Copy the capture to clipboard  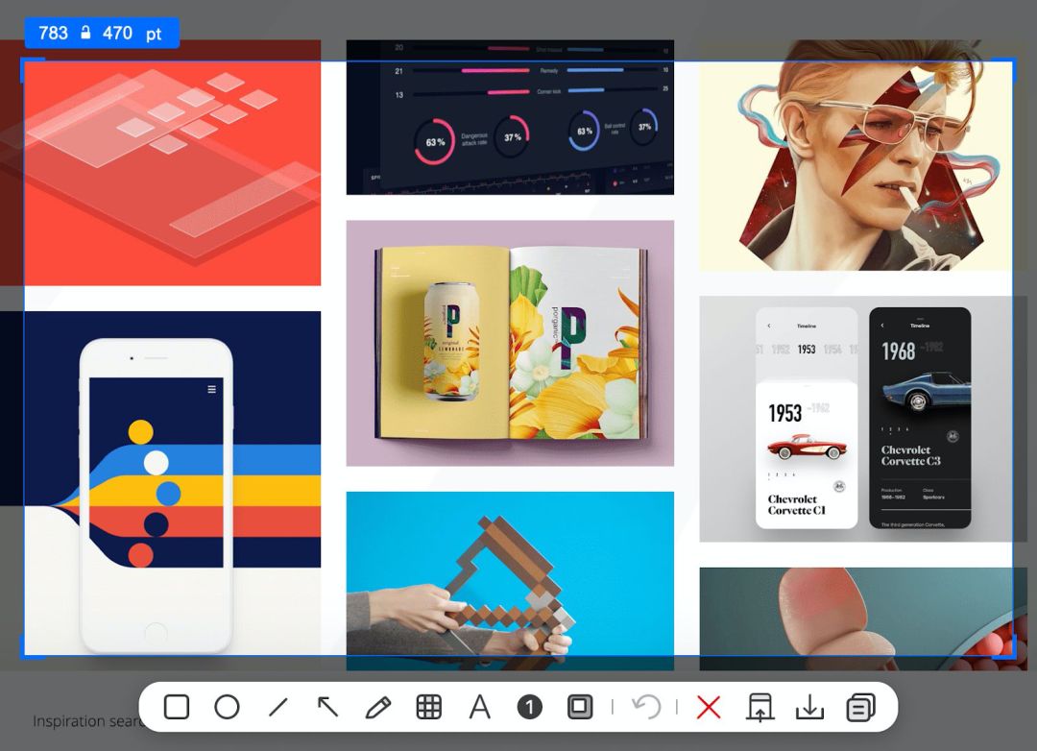point(859,706)
